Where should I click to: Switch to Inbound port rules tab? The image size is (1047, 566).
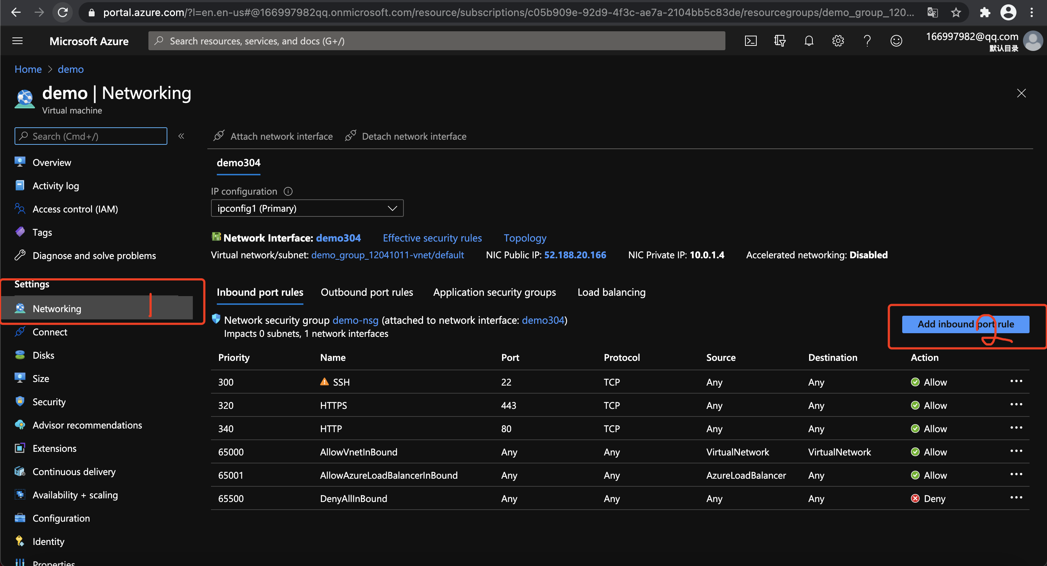pyautogui.click(x=260, y=292)
